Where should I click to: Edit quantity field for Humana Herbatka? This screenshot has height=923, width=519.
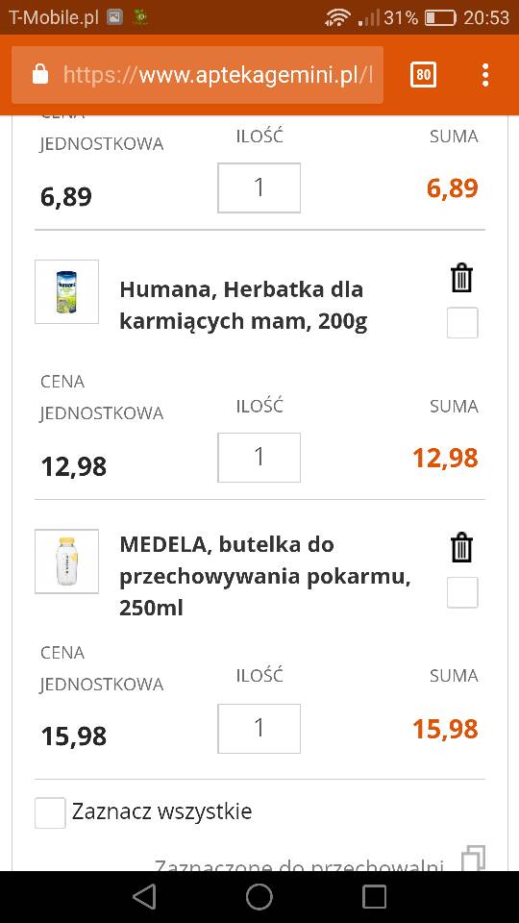[x=259, y=458]
